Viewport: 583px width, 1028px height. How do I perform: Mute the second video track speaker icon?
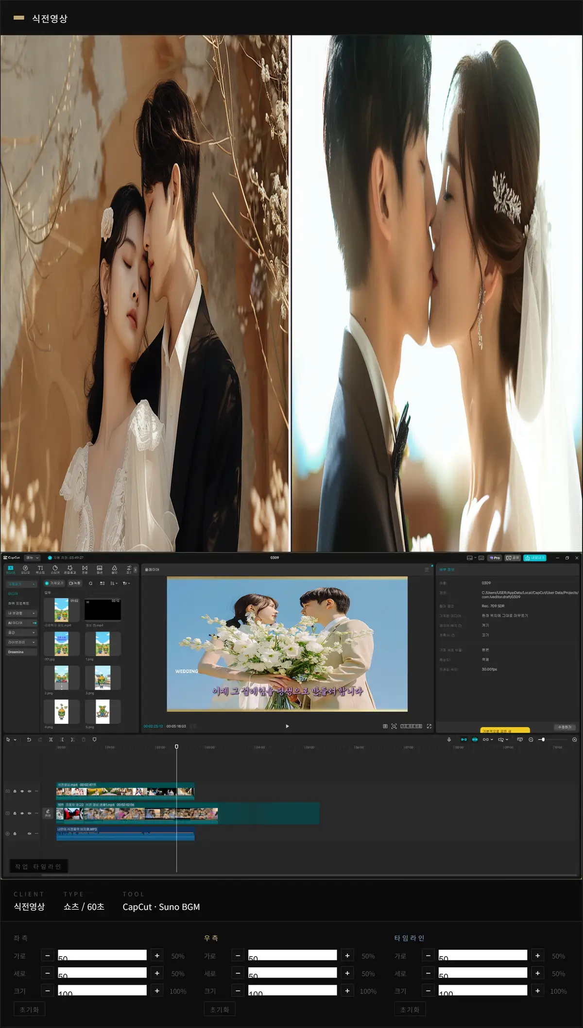click(x=29, y=813)
